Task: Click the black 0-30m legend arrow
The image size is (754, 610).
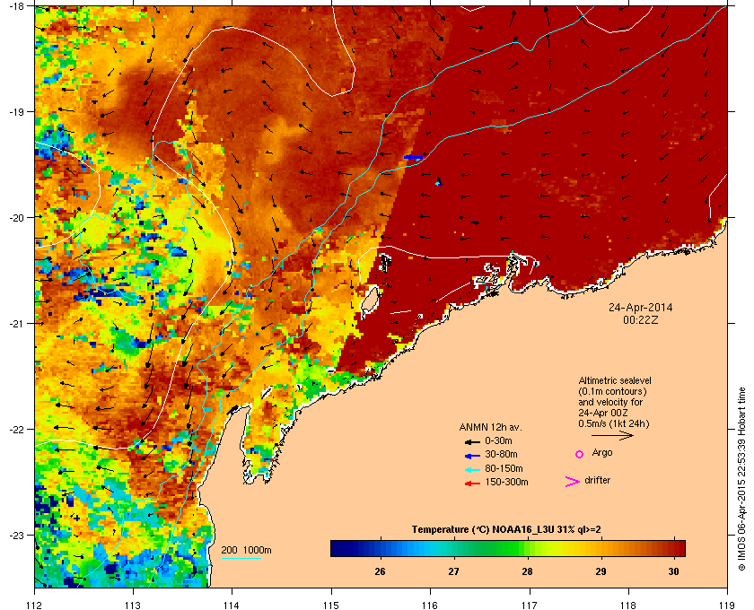Action: pos(472,441)
